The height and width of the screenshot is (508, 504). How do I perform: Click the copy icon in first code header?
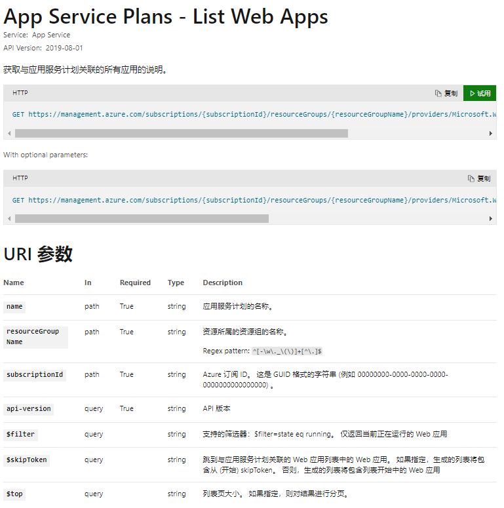pyautogui.click(x=438, y=93)
